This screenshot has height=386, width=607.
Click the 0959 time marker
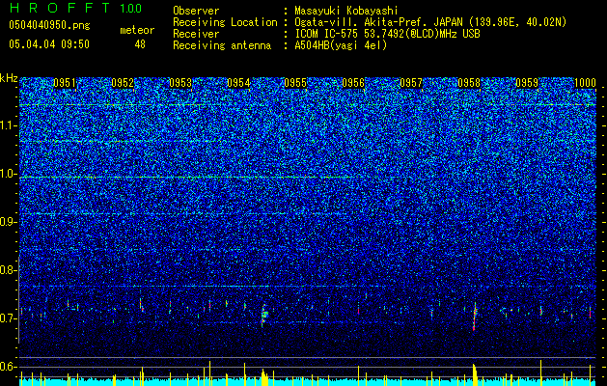pos(527,83)
